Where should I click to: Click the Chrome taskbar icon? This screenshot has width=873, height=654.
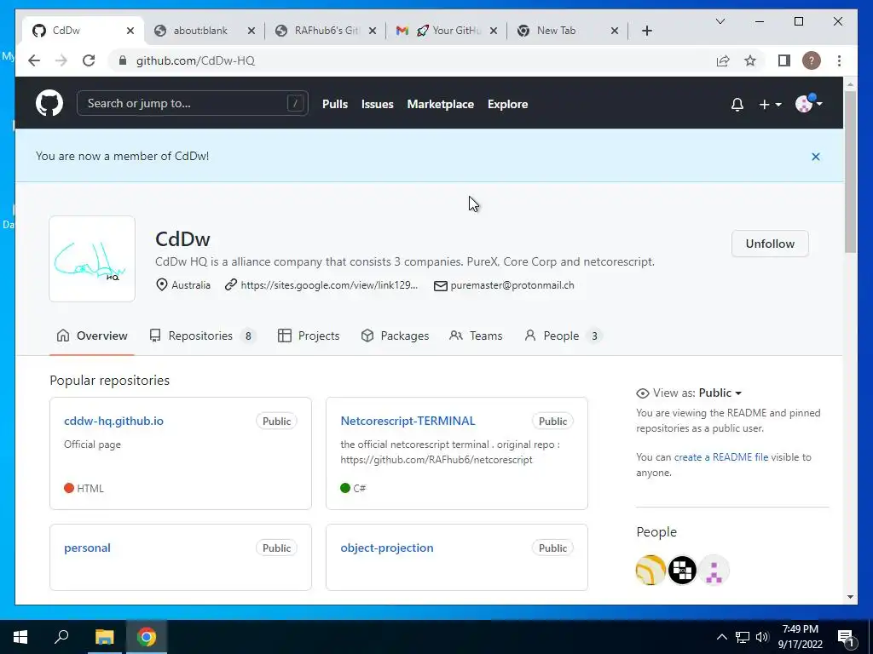[x=147, y=637]
